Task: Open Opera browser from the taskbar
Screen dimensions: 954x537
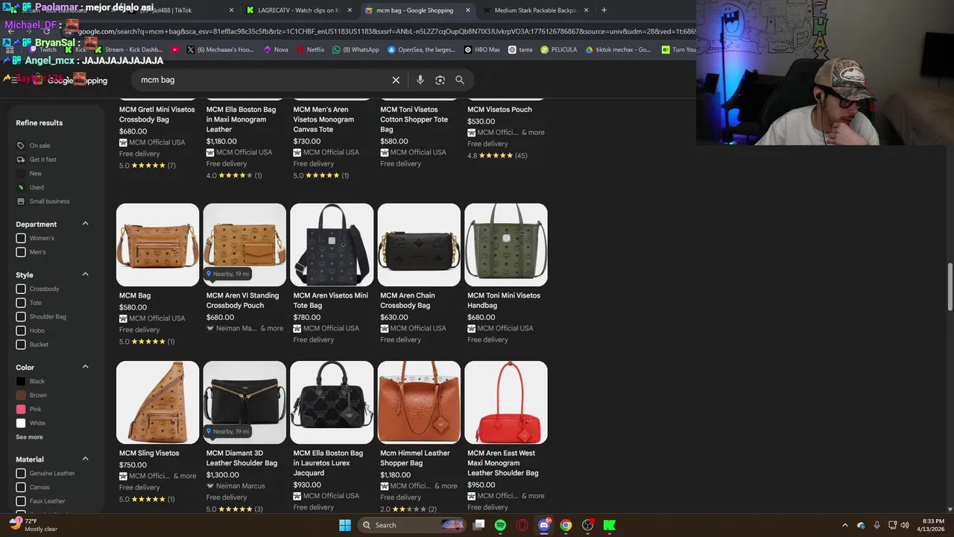Action: coord(522,525)
